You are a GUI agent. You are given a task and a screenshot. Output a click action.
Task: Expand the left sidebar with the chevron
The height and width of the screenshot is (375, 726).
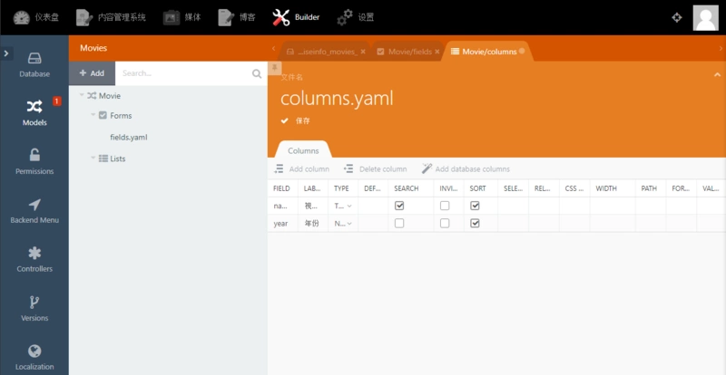(x=6, y=53)
